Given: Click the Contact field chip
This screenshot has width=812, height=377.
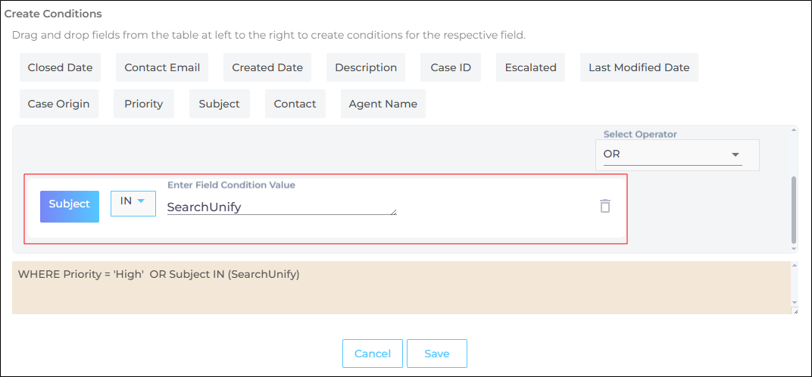Looking at the screenshot, I should click(x=295, y=104).
